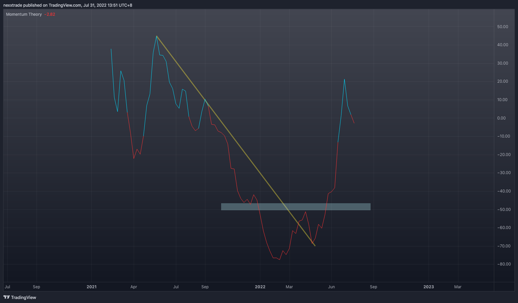Click the 2023 time axis label
This screenshot has height=303, width=518.
(x=429, y=287)
